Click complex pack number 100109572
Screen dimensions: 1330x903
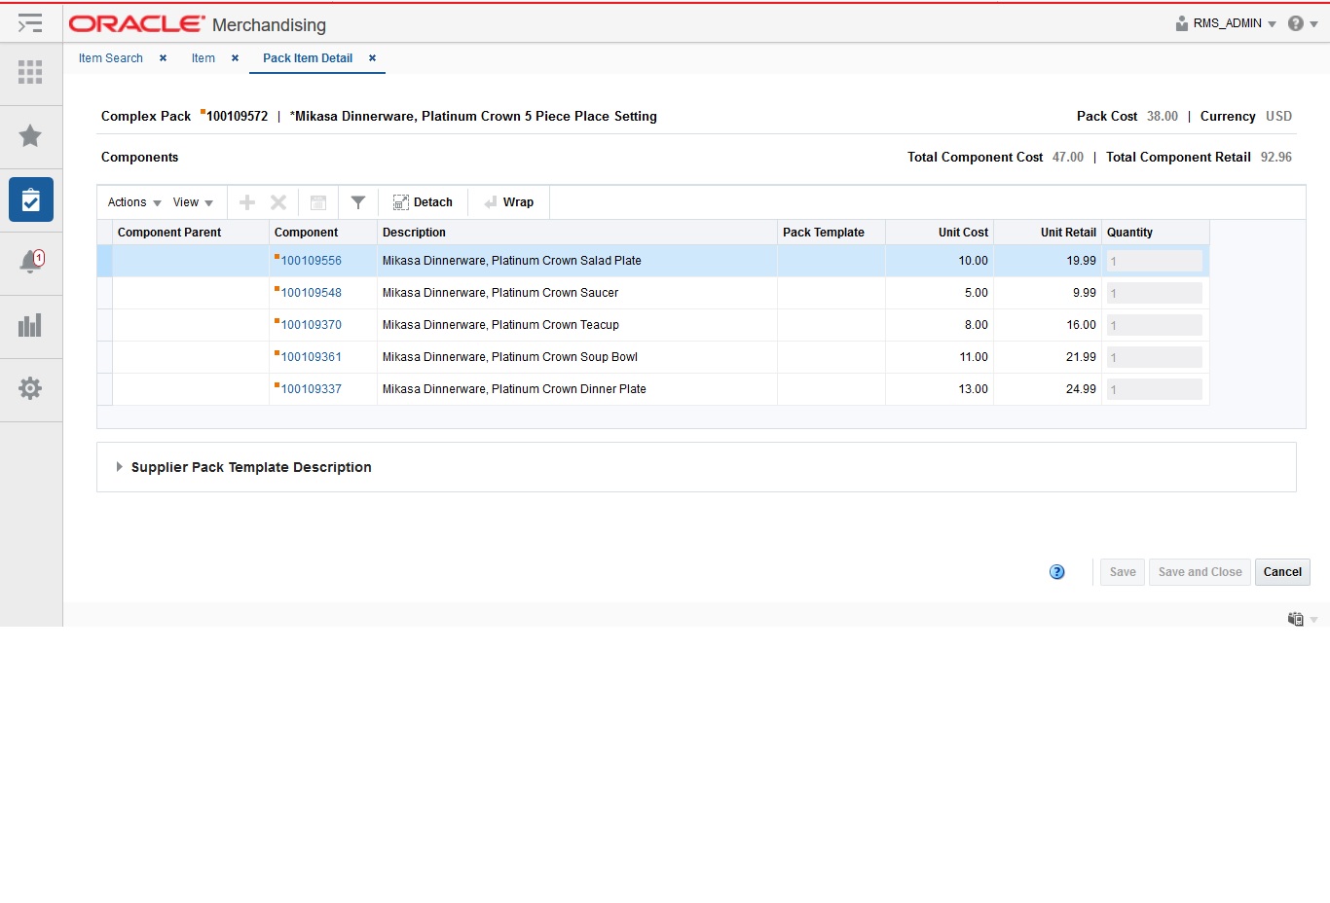237,116
